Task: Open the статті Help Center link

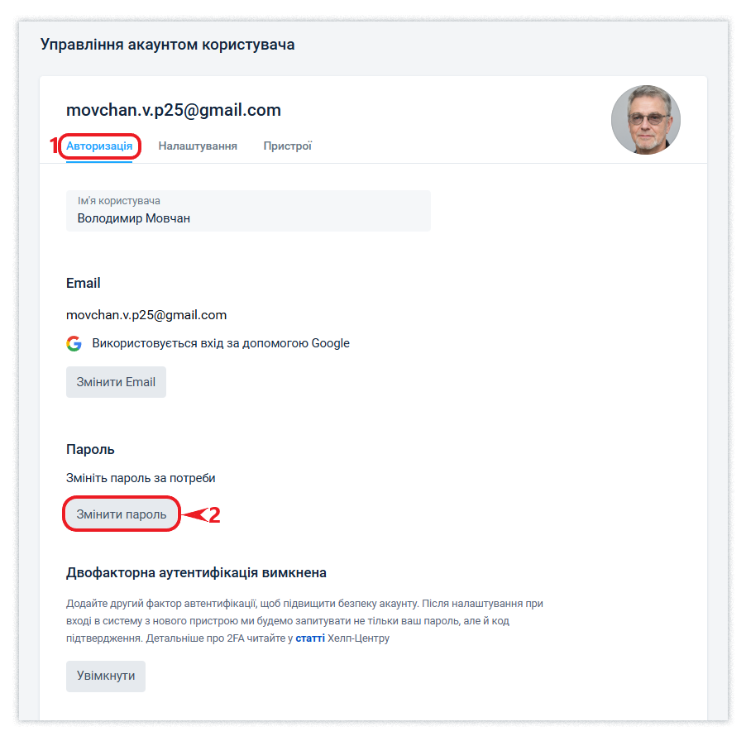Action: point(310,638)
